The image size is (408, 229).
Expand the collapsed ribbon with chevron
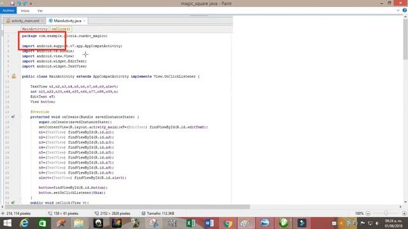398,10
